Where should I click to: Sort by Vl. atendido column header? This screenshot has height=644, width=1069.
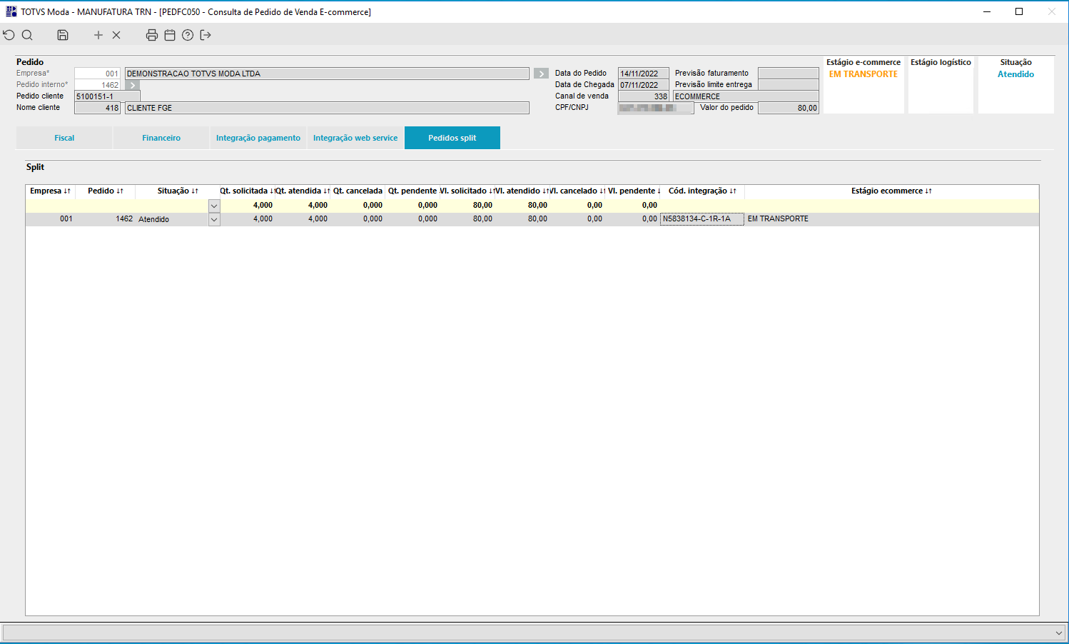point(522,191)
